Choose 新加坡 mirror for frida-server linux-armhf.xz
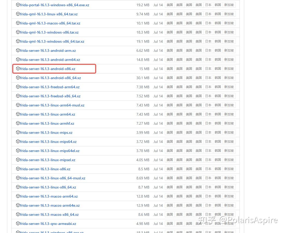This screenshot has height=233, width=285. pyautogui.click(x=229, y=123)
